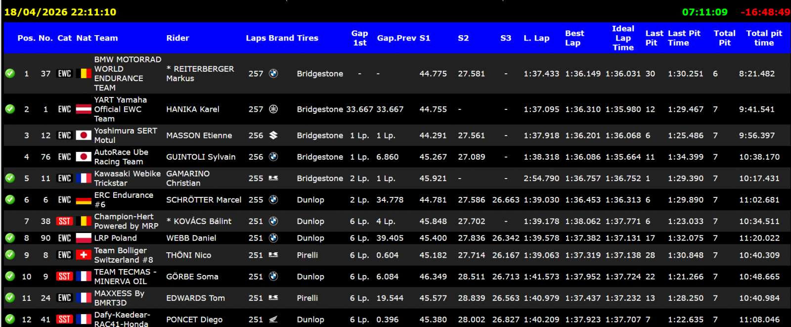The image size is (791, 327).
Task: Open rider GUINTOLI Sylvain's entry
Action: (x=201, y=157)
